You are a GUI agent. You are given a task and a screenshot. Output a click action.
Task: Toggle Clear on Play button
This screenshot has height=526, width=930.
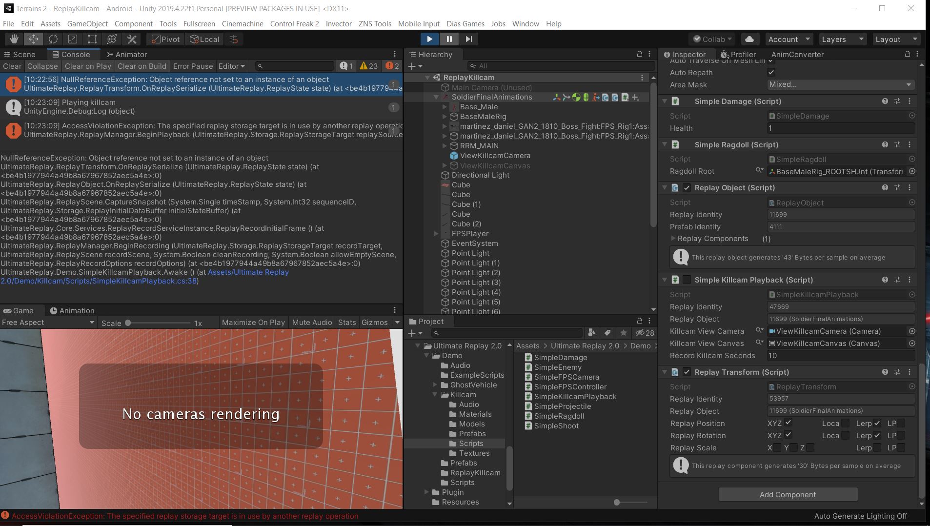88,66
